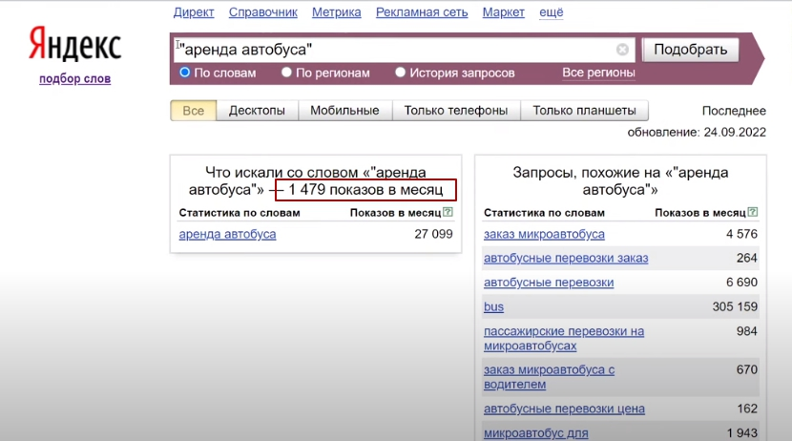Switch to the 'Десктопы' tab

coord(257,111)
